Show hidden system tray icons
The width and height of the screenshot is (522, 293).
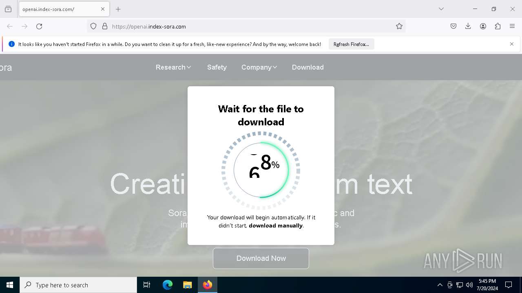(x=440, y=285)
